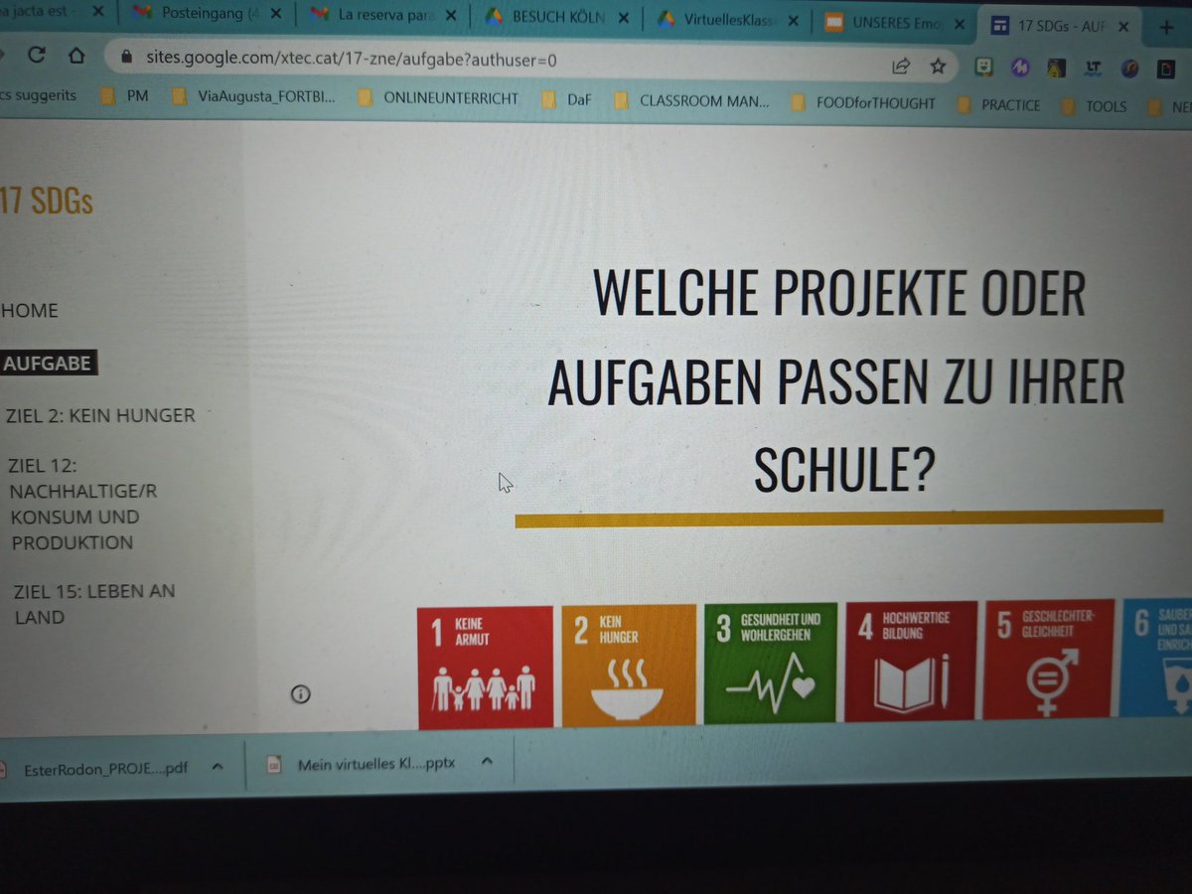Open the TOOLS bookmarks folder
This screenshot has width=1192, height=894.
(1094, 105)
